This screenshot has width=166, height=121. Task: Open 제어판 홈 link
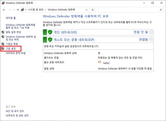tap(11, 18)
